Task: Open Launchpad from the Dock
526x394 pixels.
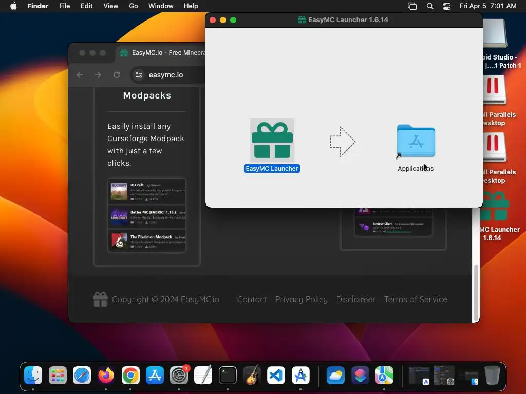Action: [58, 375]
